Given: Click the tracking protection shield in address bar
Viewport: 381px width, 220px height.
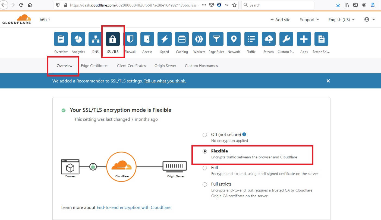Looking at the screenshot, I should click(x=58, y=5).
